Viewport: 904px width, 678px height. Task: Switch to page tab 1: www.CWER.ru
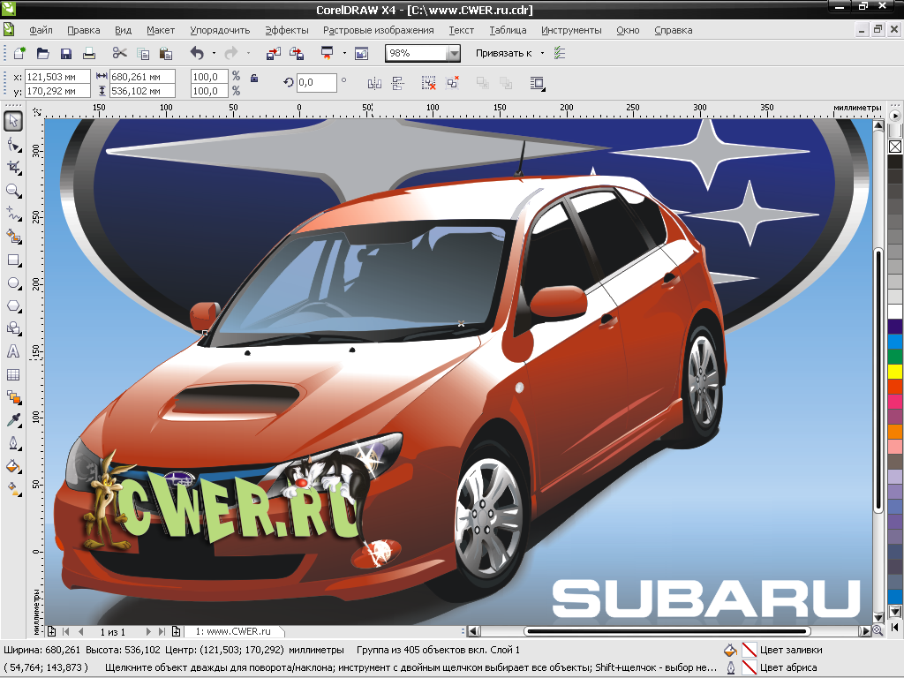(x=233, y=631)
